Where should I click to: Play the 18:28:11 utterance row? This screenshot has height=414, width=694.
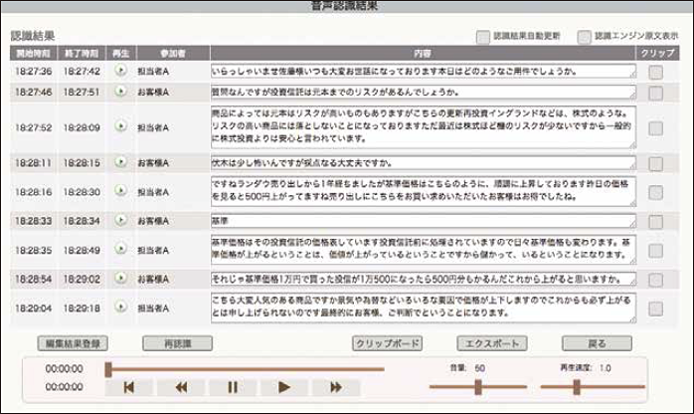point(120,162)
